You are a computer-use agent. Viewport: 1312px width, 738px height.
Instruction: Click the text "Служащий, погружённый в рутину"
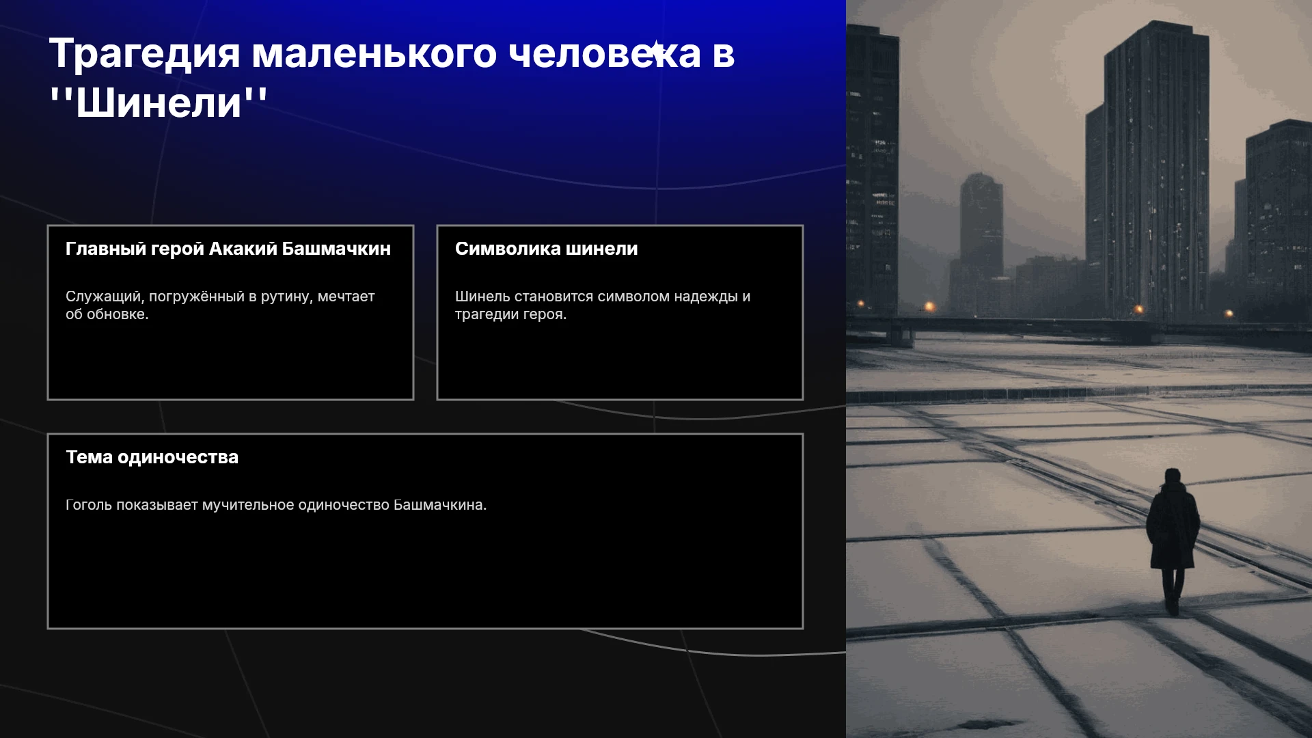(189, 297)
